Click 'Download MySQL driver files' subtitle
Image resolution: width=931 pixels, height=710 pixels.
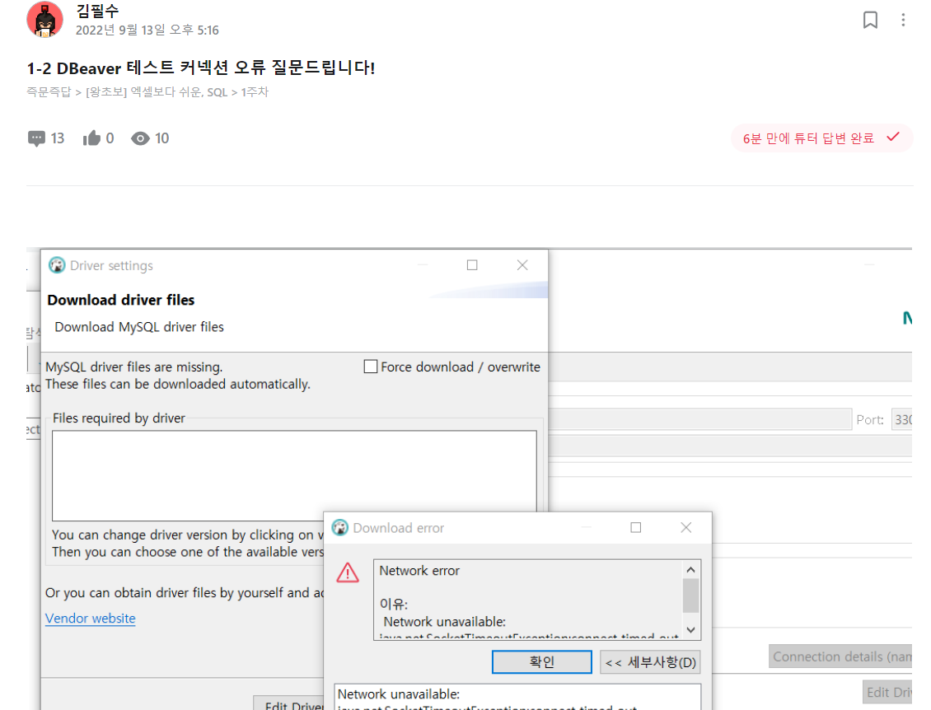(139, 327)
